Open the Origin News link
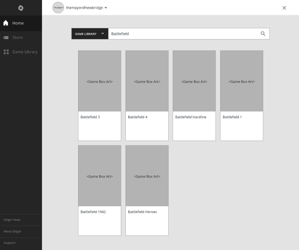The image size is (299, 250). click(x=12, y=220)
